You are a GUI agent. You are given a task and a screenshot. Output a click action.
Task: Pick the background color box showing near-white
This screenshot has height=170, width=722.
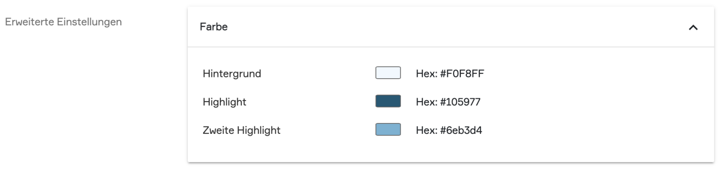click(x=388, y=73)
